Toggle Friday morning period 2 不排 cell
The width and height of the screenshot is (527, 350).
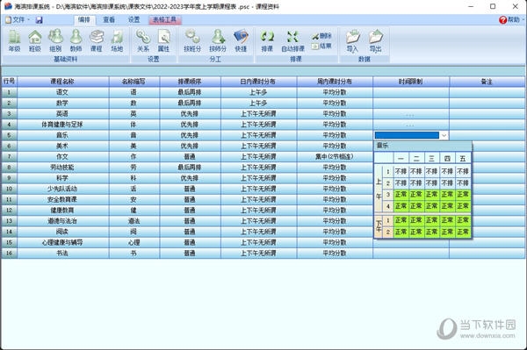tap(463, 182)
